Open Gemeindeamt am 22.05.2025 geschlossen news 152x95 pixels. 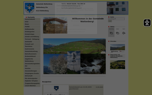80,88
